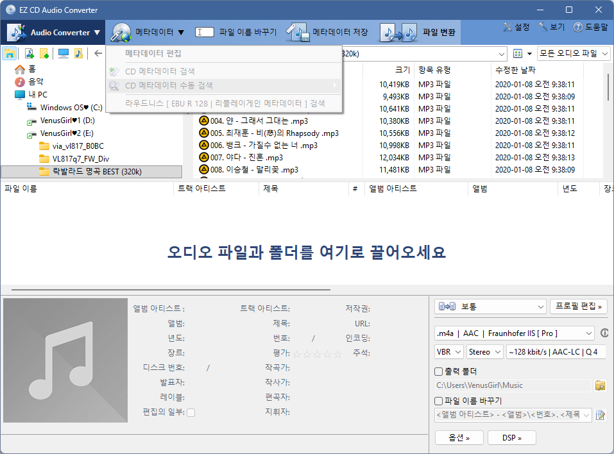Click the 메타데이터 disc icon
Viewport: 614px width, 454px height.
point(121,33)
